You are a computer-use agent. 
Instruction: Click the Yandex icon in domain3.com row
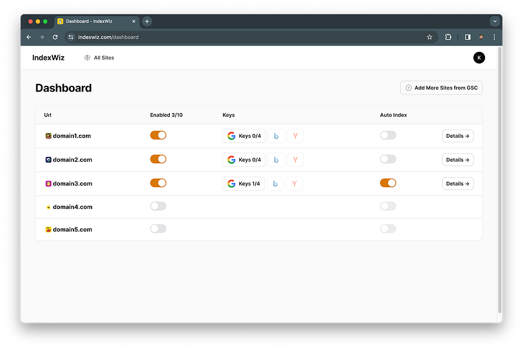click(295, 184)
